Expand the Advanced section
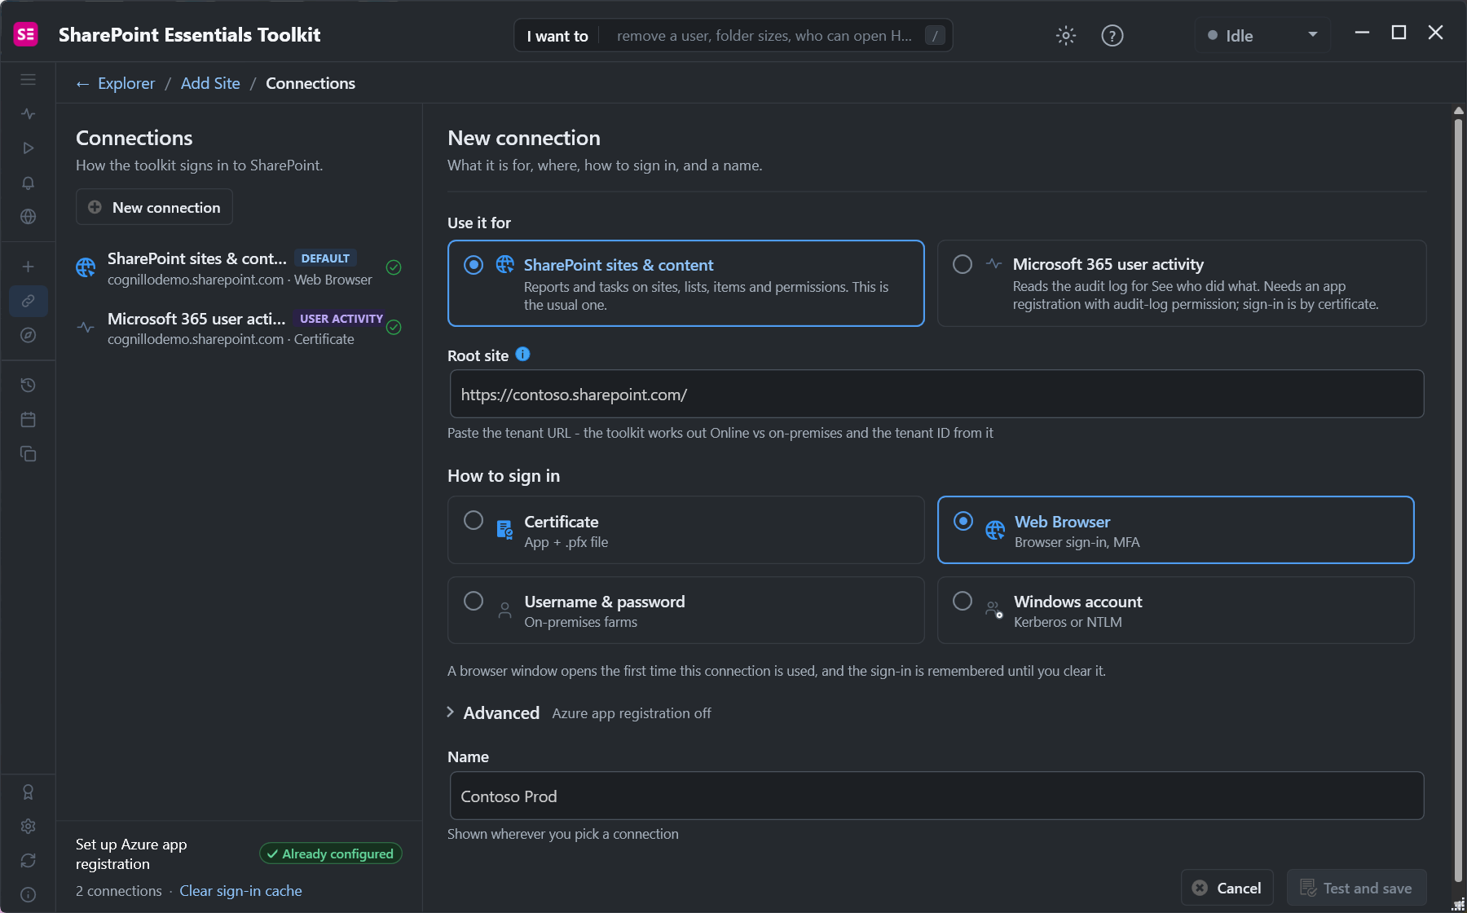The width and height of the screenshot is (1467, 913). click(493, 712)
